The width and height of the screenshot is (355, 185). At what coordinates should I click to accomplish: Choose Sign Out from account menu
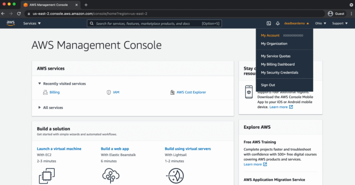pos(268,85)
